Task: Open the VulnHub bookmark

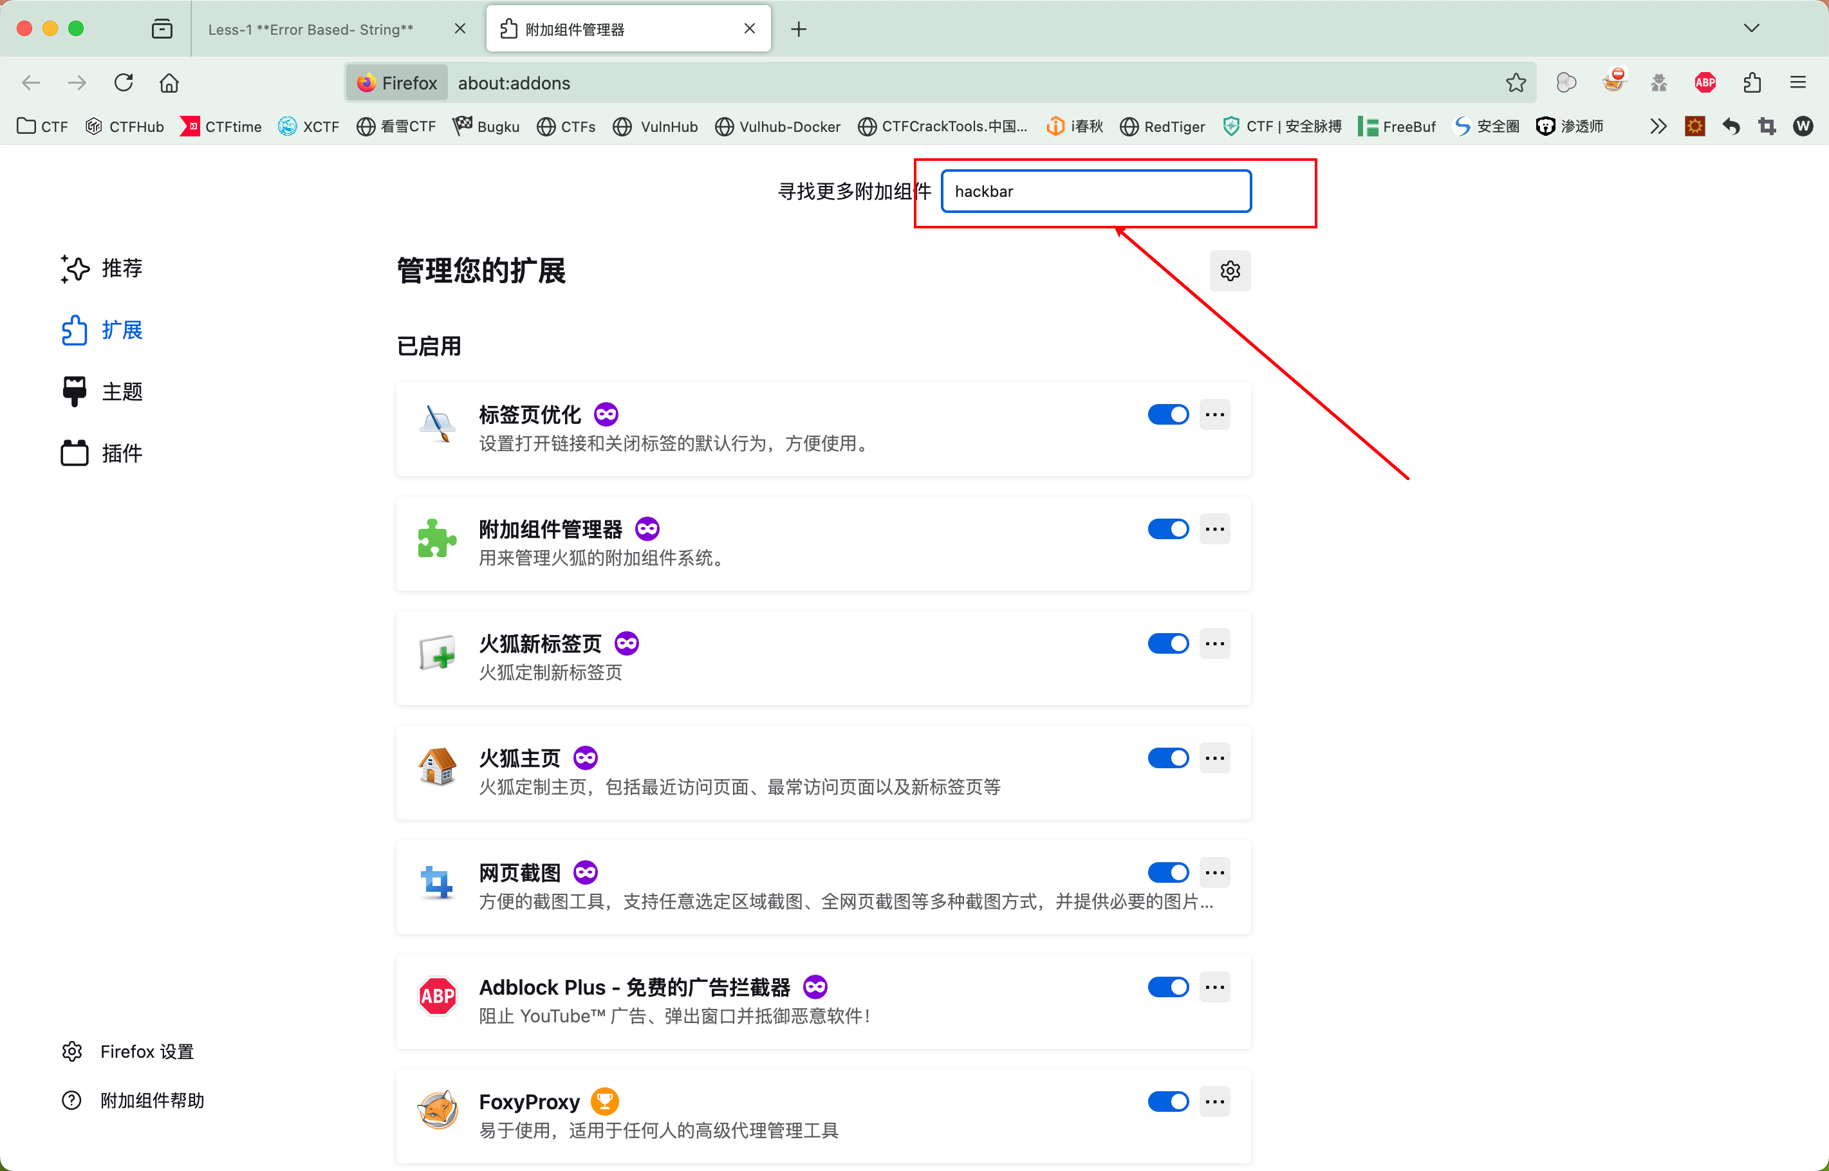Action: pos(656,126)
